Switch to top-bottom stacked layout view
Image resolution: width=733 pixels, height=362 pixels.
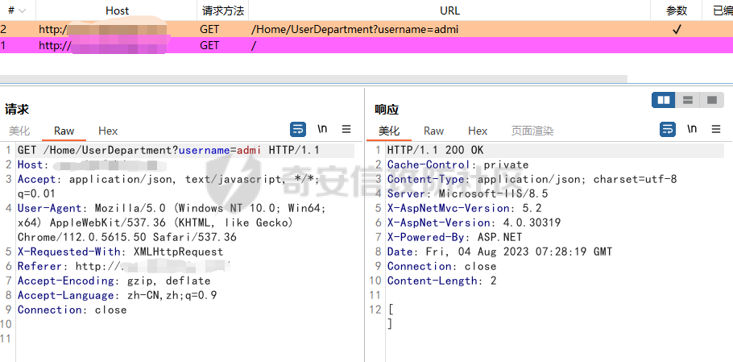tap(687, 100)
